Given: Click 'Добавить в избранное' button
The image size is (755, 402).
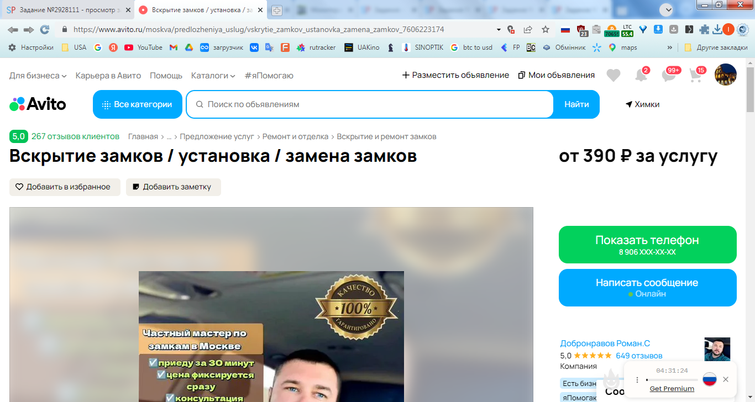Looking at the screenshot, I should click(x=65, y=187).
